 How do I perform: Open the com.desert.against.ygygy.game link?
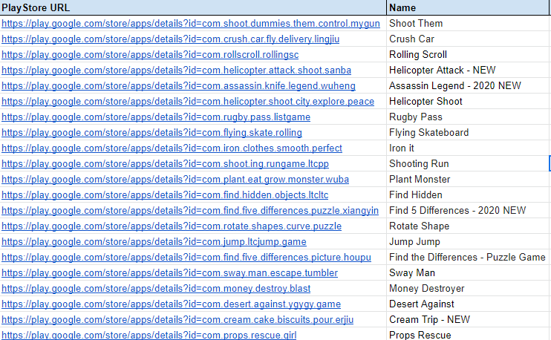coord(171,304)
